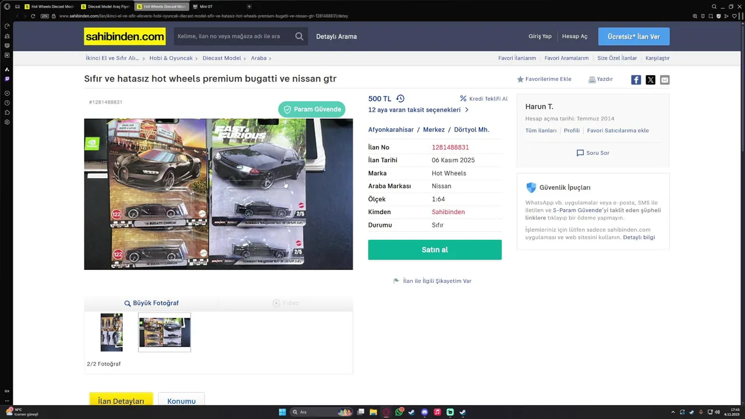Open the Araba breadcrumb
The height and width of the screenshot is (419, 745).
(258, 58)
